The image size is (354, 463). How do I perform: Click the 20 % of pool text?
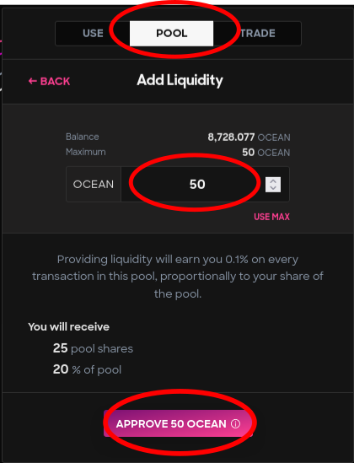[x=87, y=369]
